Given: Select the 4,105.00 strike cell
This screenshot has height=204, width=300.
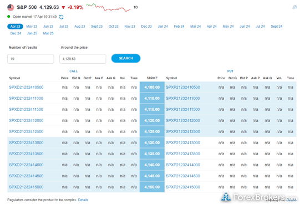Looking at the screenshot, I should tap(152, 87).
